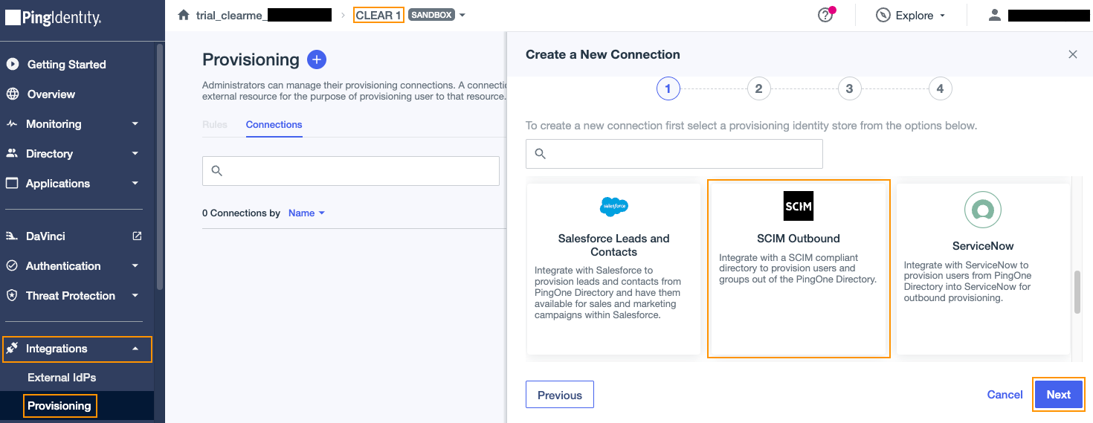Click the Connections search input field
Image resolution: width=1093 pixels, height=423 pixels.
pos(351,171)
